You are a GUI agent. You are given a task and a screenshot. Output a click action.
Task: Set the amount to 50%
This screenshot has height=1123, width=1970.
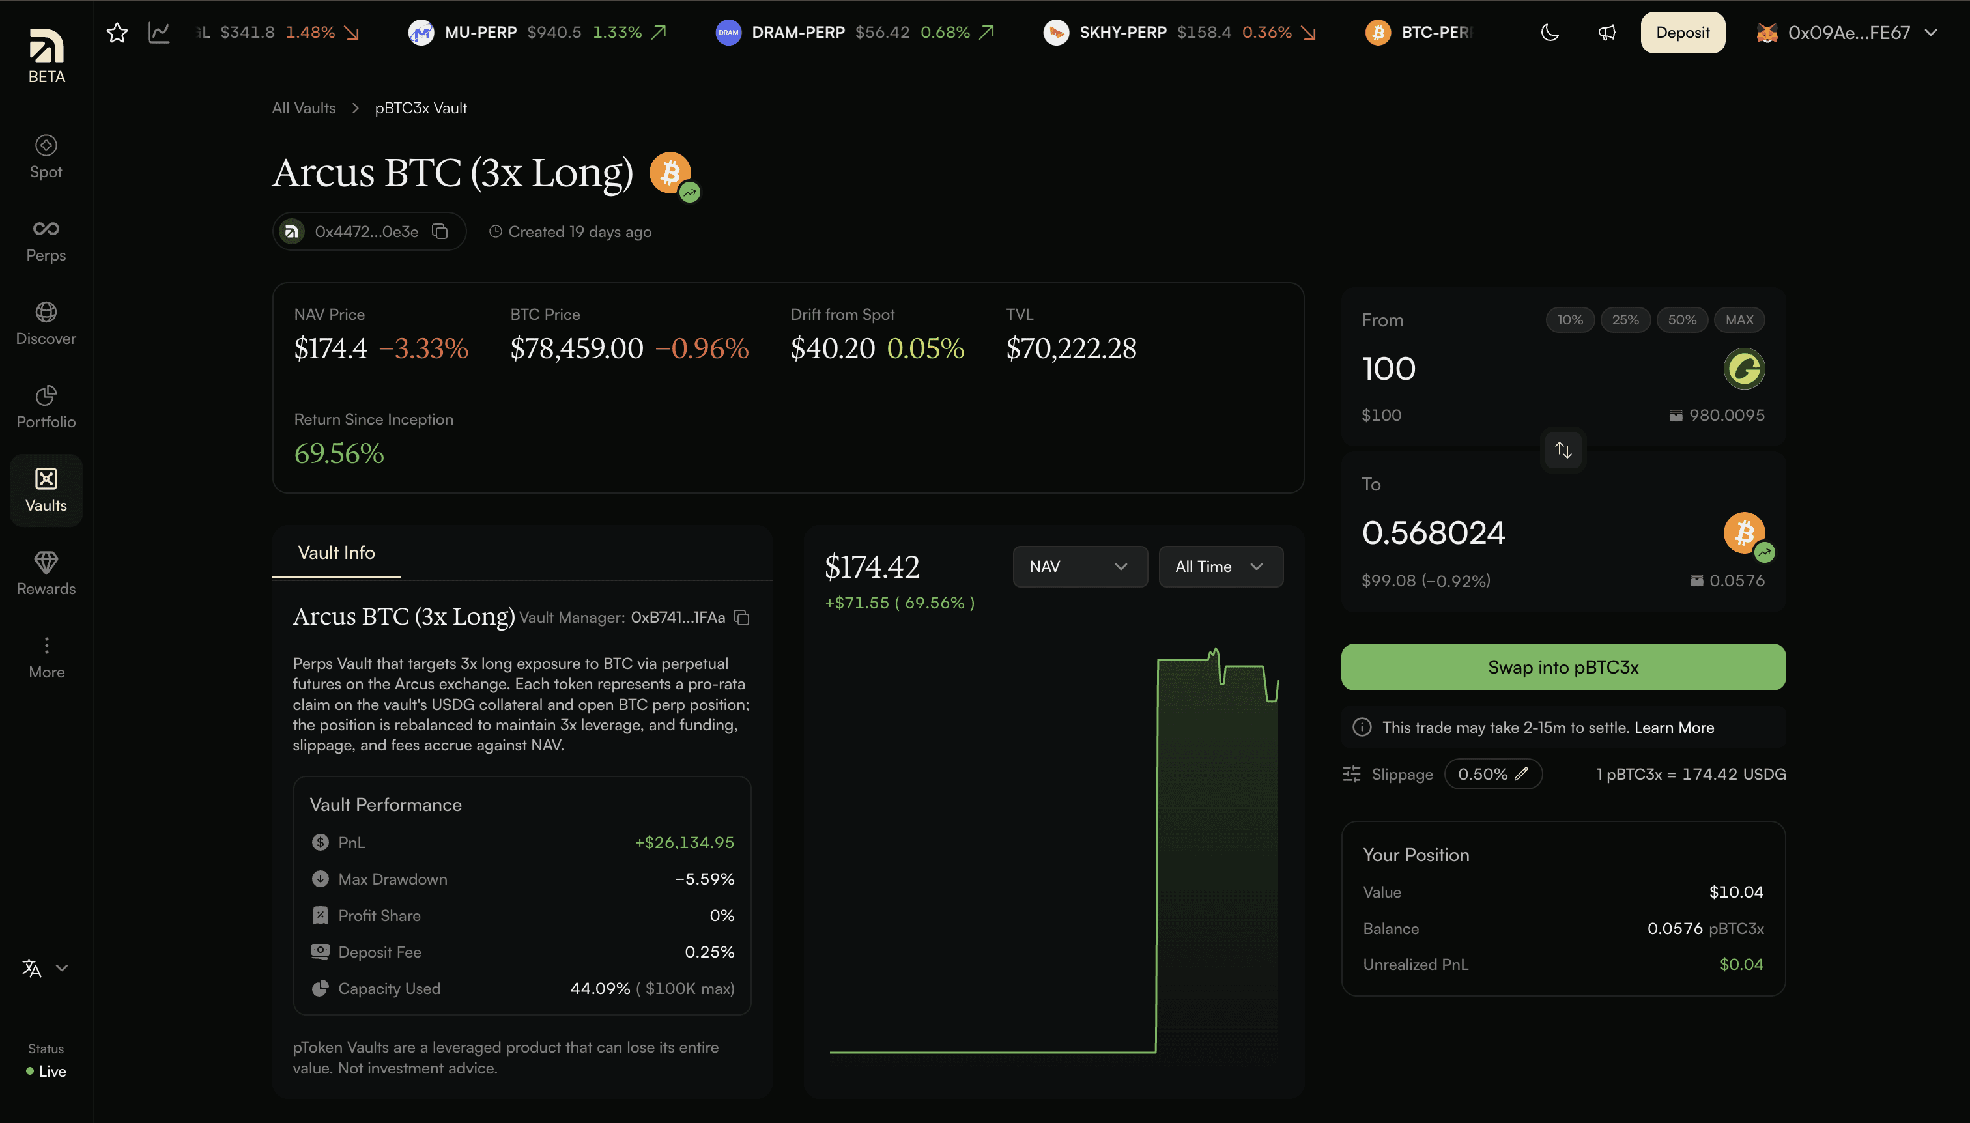click(x=1681, y=319)
